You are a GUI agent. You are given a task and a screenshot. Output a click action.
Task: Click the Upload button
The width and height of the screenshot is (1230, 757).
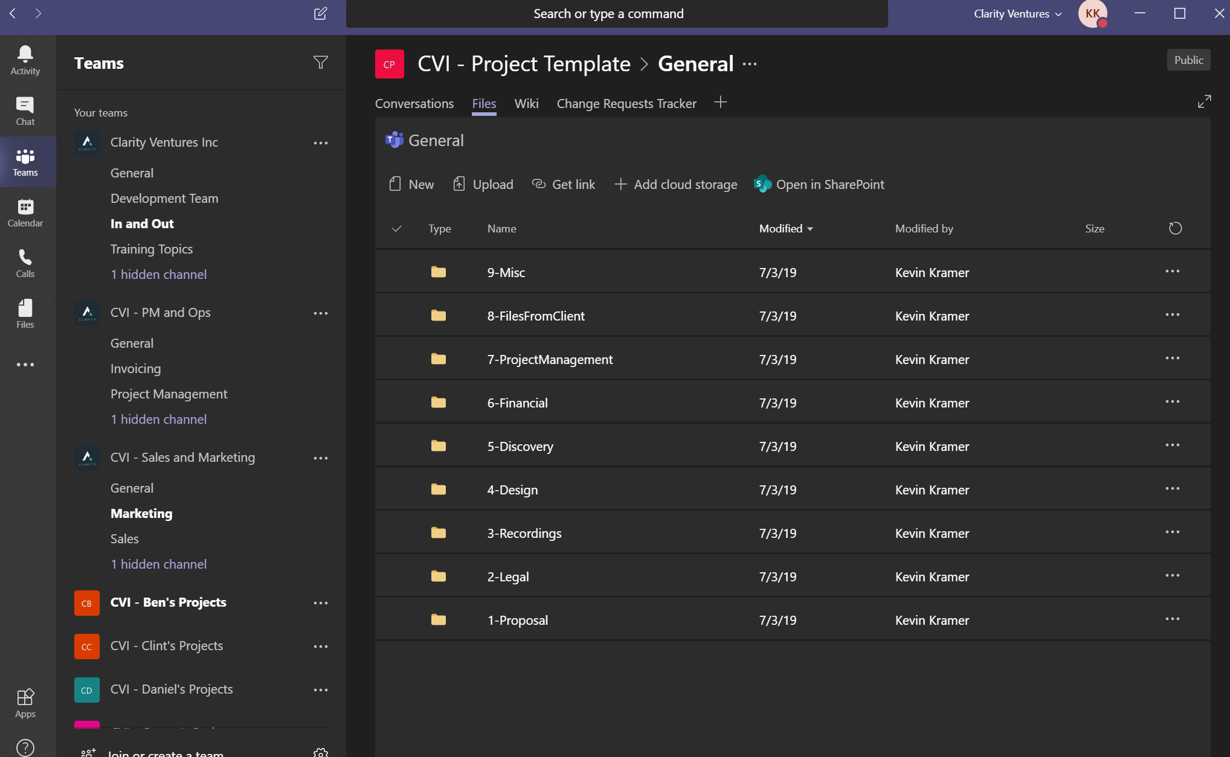tap(483, 184)
